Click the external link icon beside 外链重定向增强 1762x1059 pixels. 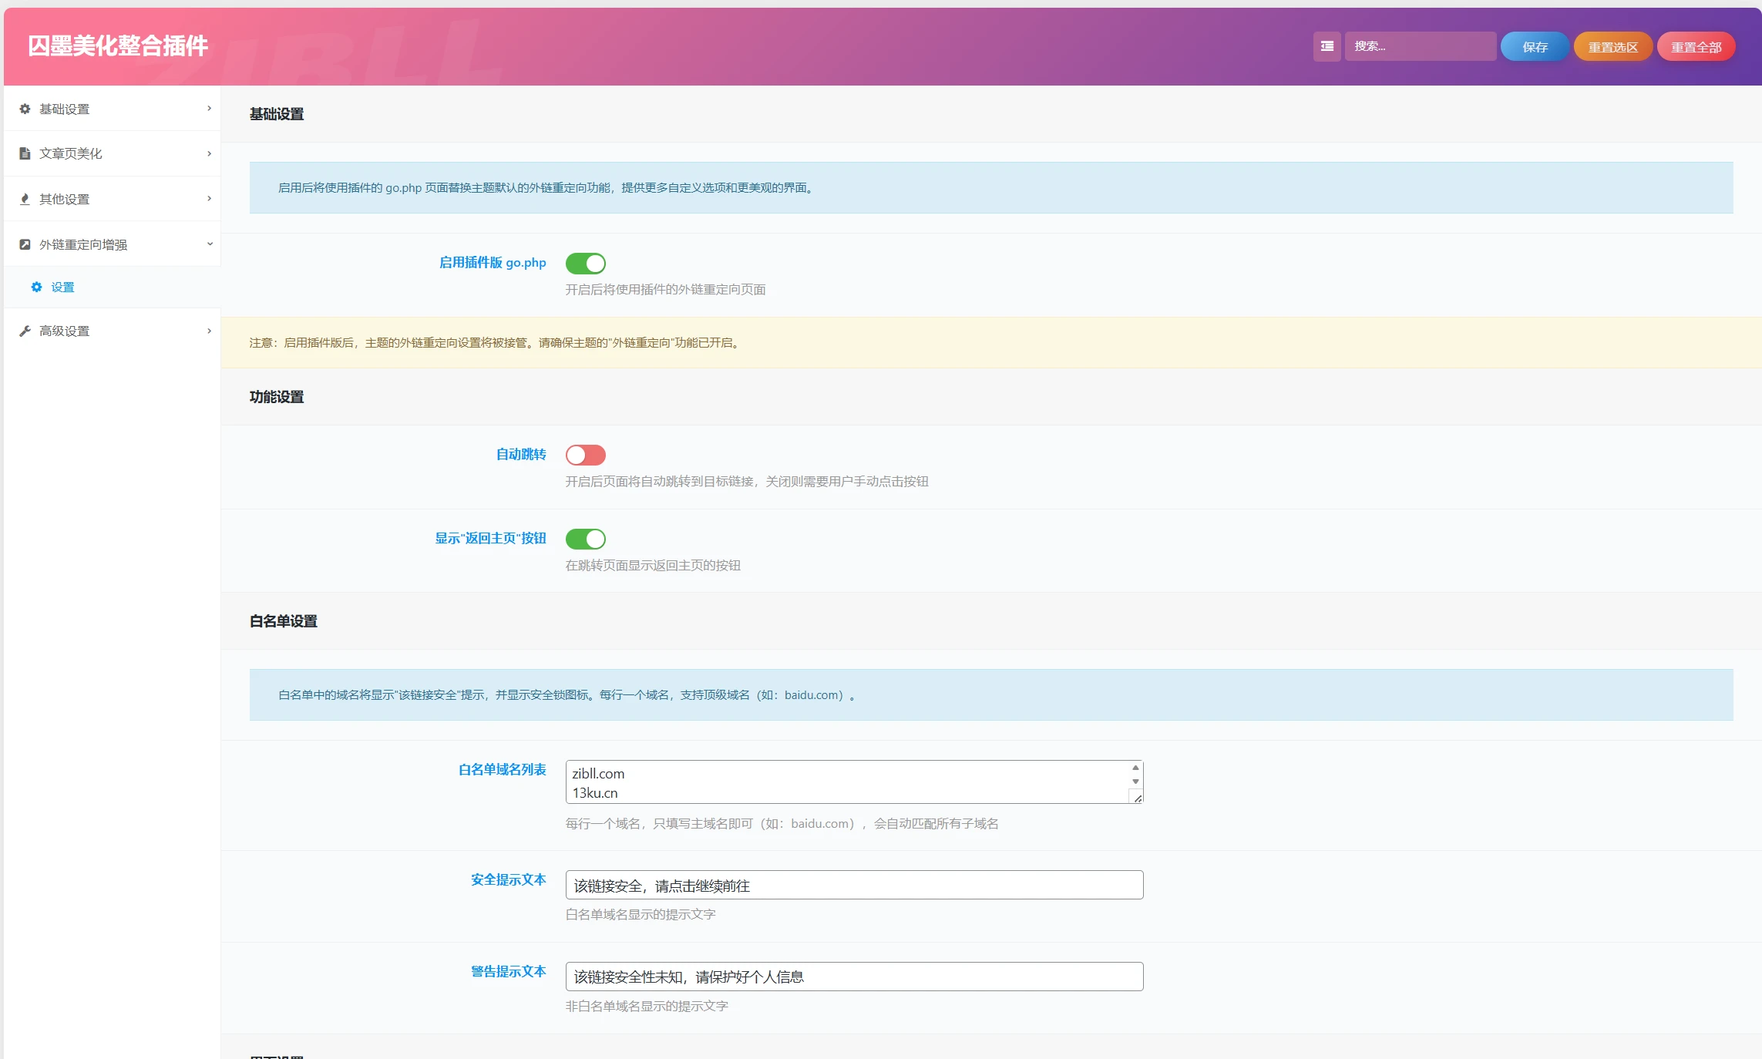pyautogui.click(x=25, y=244)
